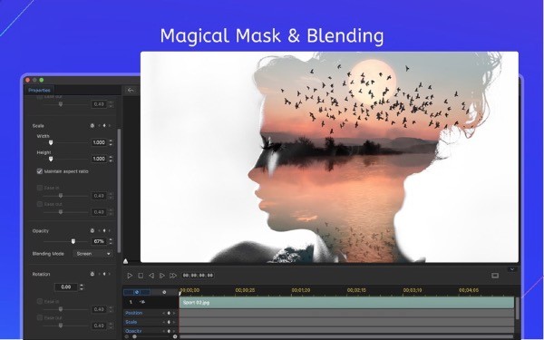This screenshot has width=544, height=340.
Task: Uncheck Maintain aspect ratio checkbox
Action: pos(40,171)
